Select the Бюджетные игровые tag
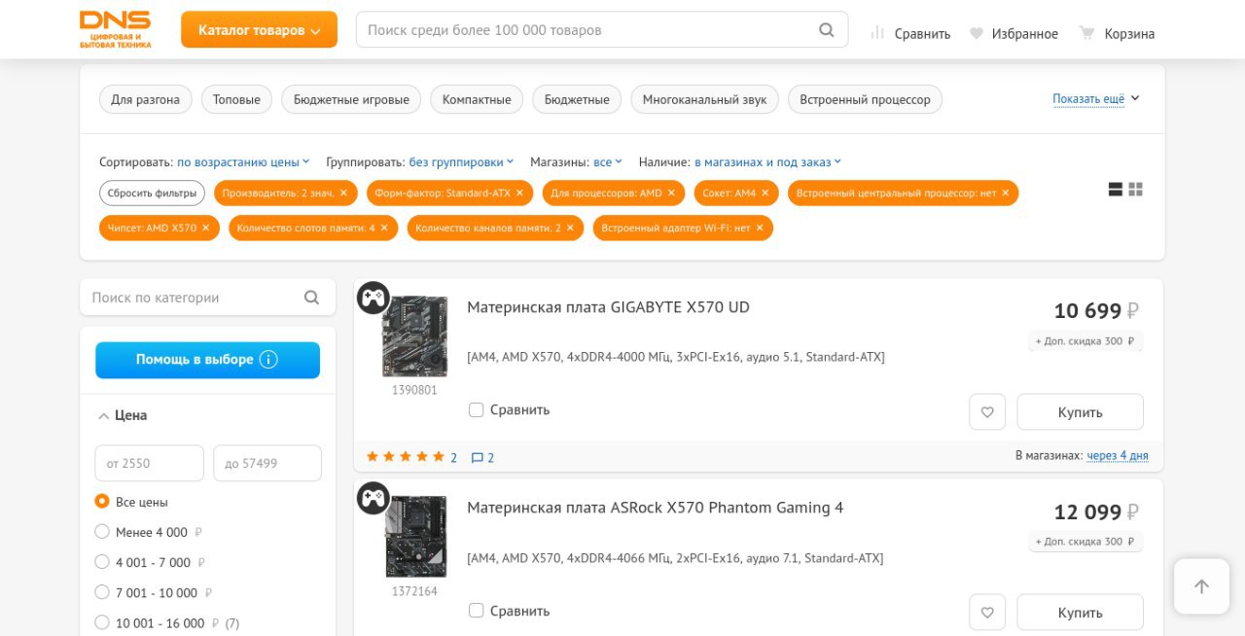The width and height of the screenshot is (1245, 636). pyautogui.click(x=351, y=99)
